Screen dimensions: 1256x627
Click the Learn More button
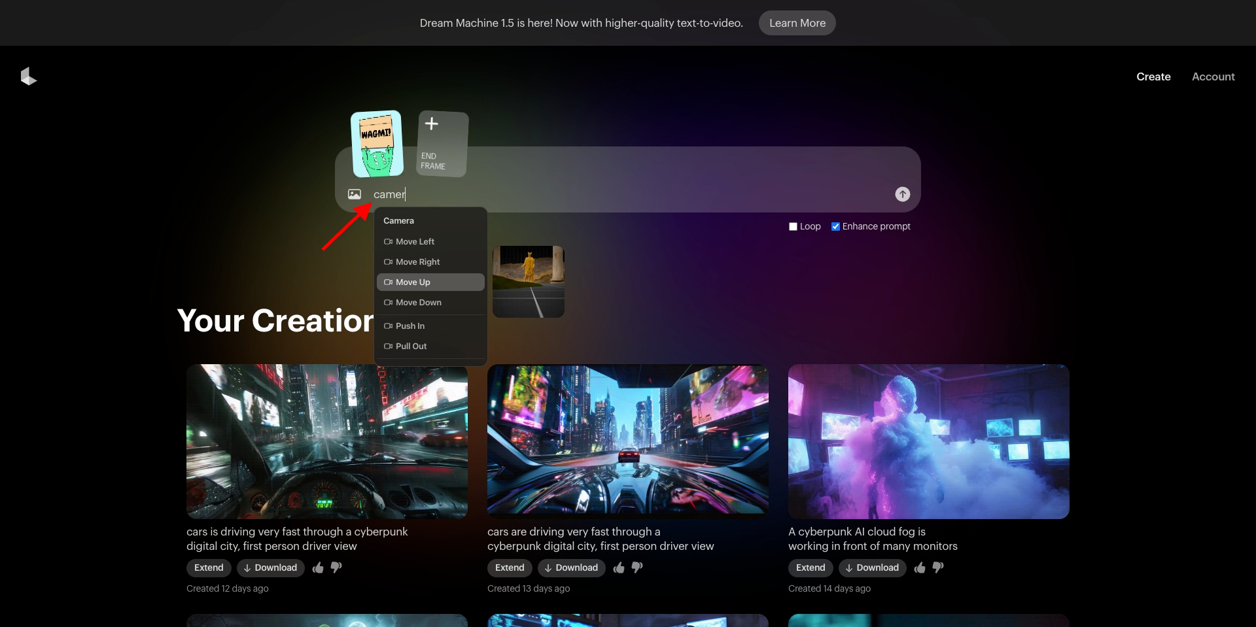tap(797, 23)
